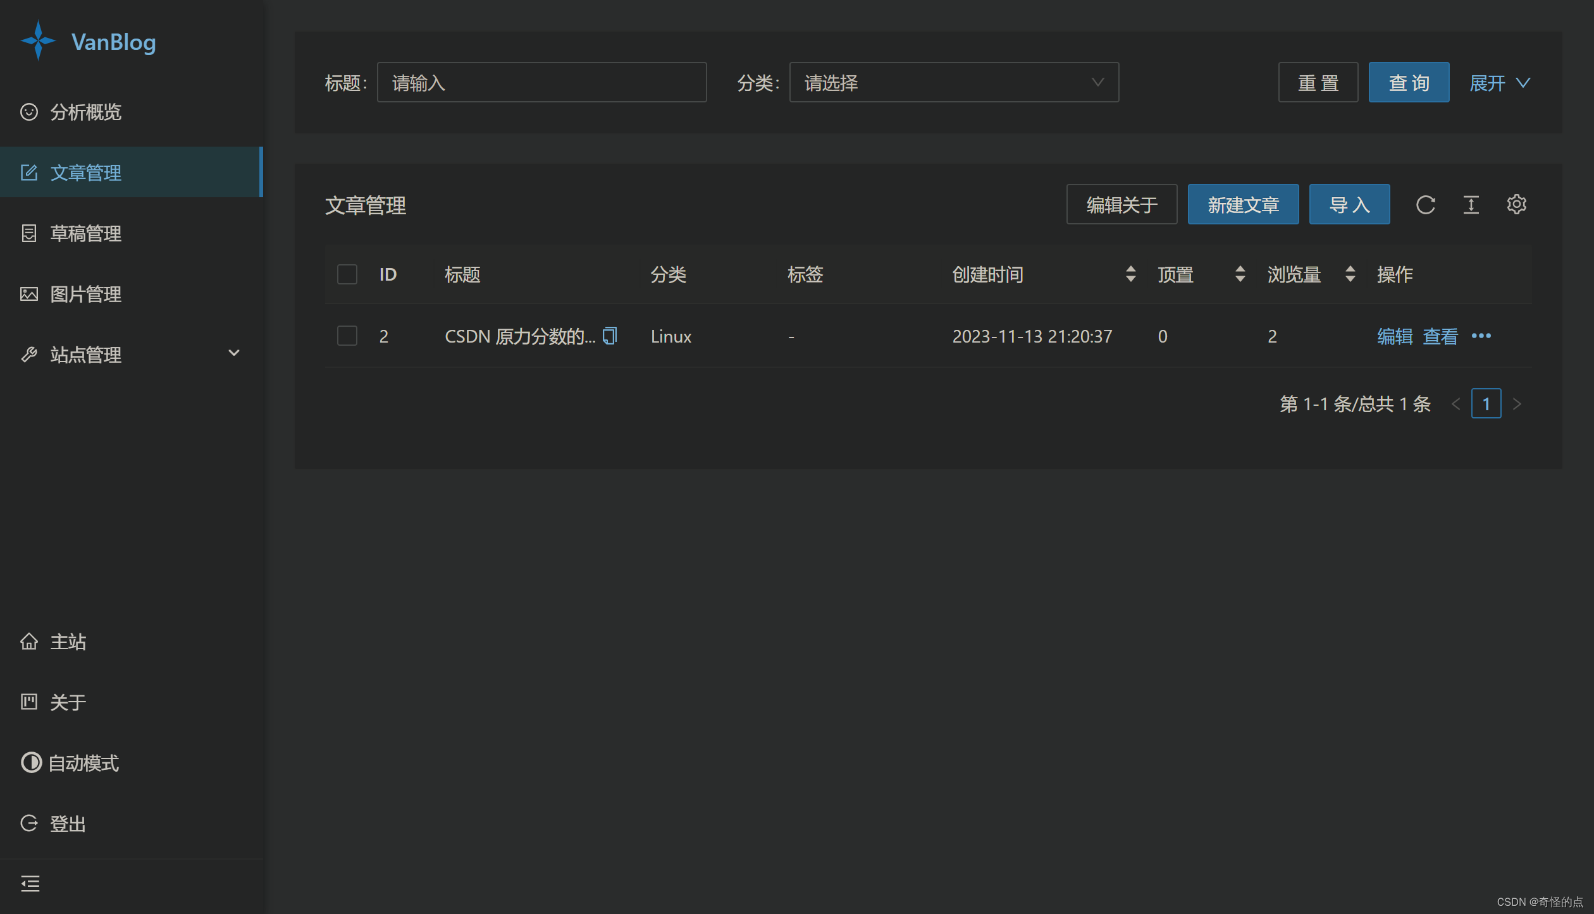
Task: Toggle the select-all checkbox in the table header
Action: pos(347,274)
